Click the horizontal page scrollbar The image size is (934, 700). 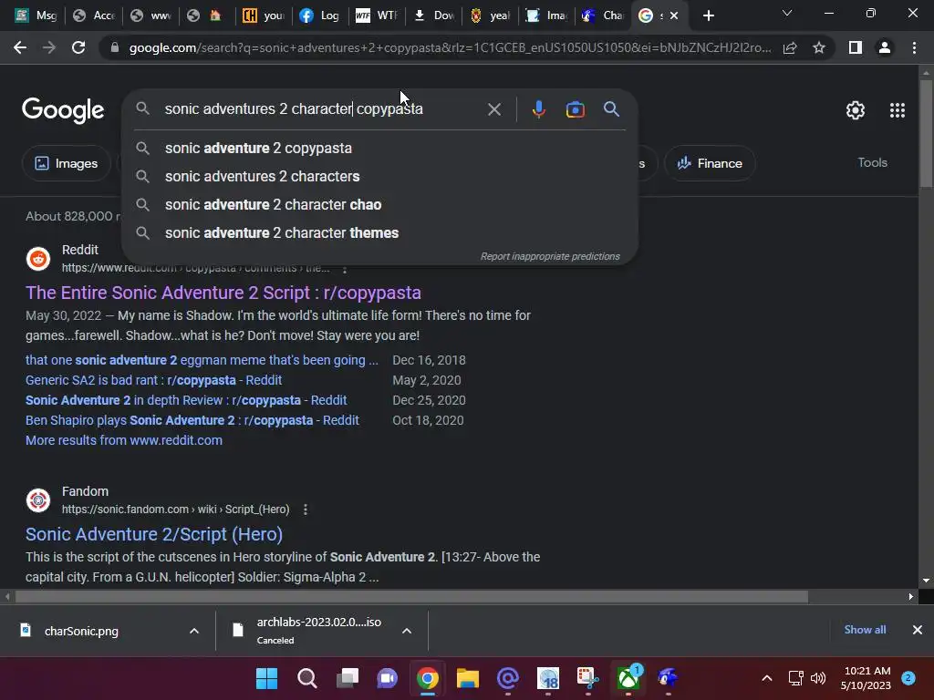411,596
